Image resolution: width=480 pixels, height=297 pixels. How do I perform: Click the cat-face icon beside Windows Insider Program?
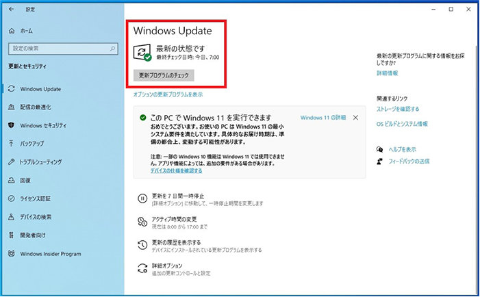[x=12, y=253]
